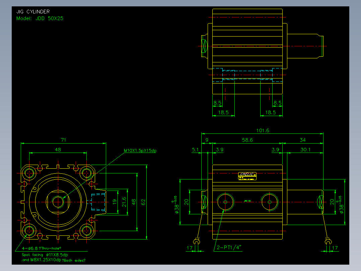Click the "4-ø6.8 ?Thru-hole?" note
The image size is (361, 271).
(42, 249)
